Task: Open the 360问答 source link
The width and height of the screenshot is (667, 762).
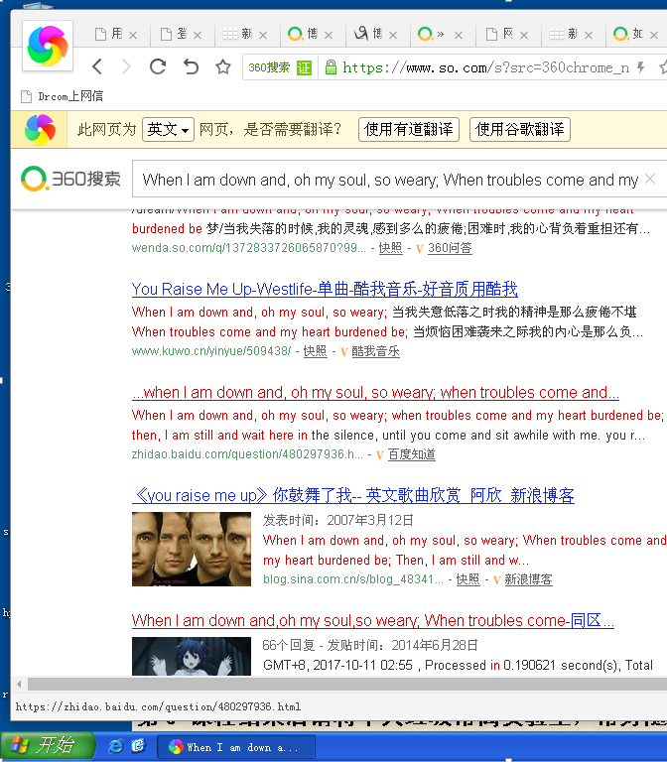Action: pyautogui.click(x=450, y=248)
